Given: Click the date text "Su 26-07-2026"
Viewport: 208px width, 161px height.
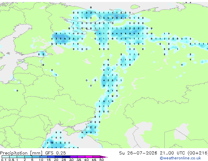Looking at the screenshot, I should (138, 153).
